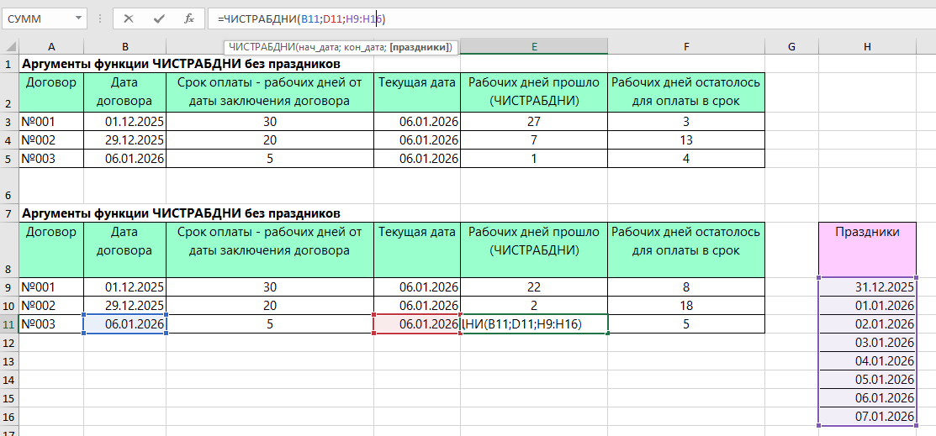Select cell F3 showing 3

tap(686, 122)
